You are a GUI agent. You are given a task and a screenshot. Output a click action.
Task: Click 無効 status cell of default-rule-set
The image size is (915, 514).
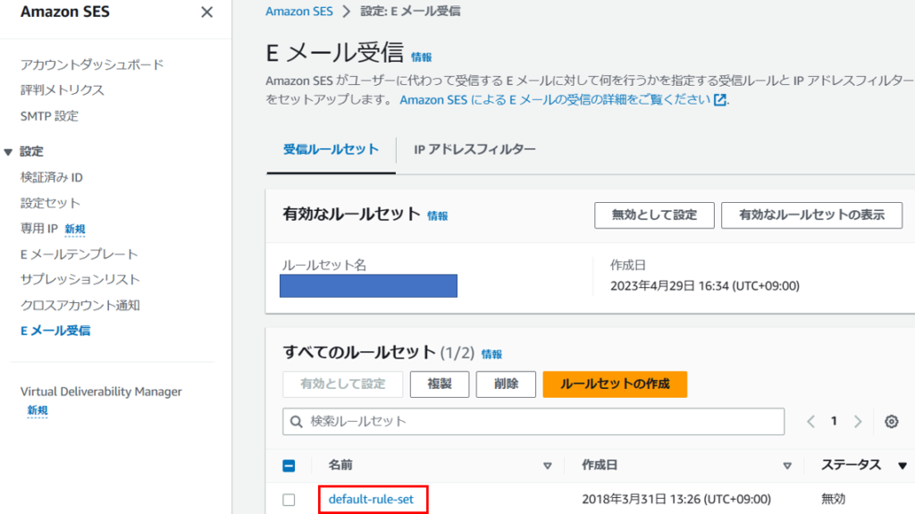coord(834,500)
